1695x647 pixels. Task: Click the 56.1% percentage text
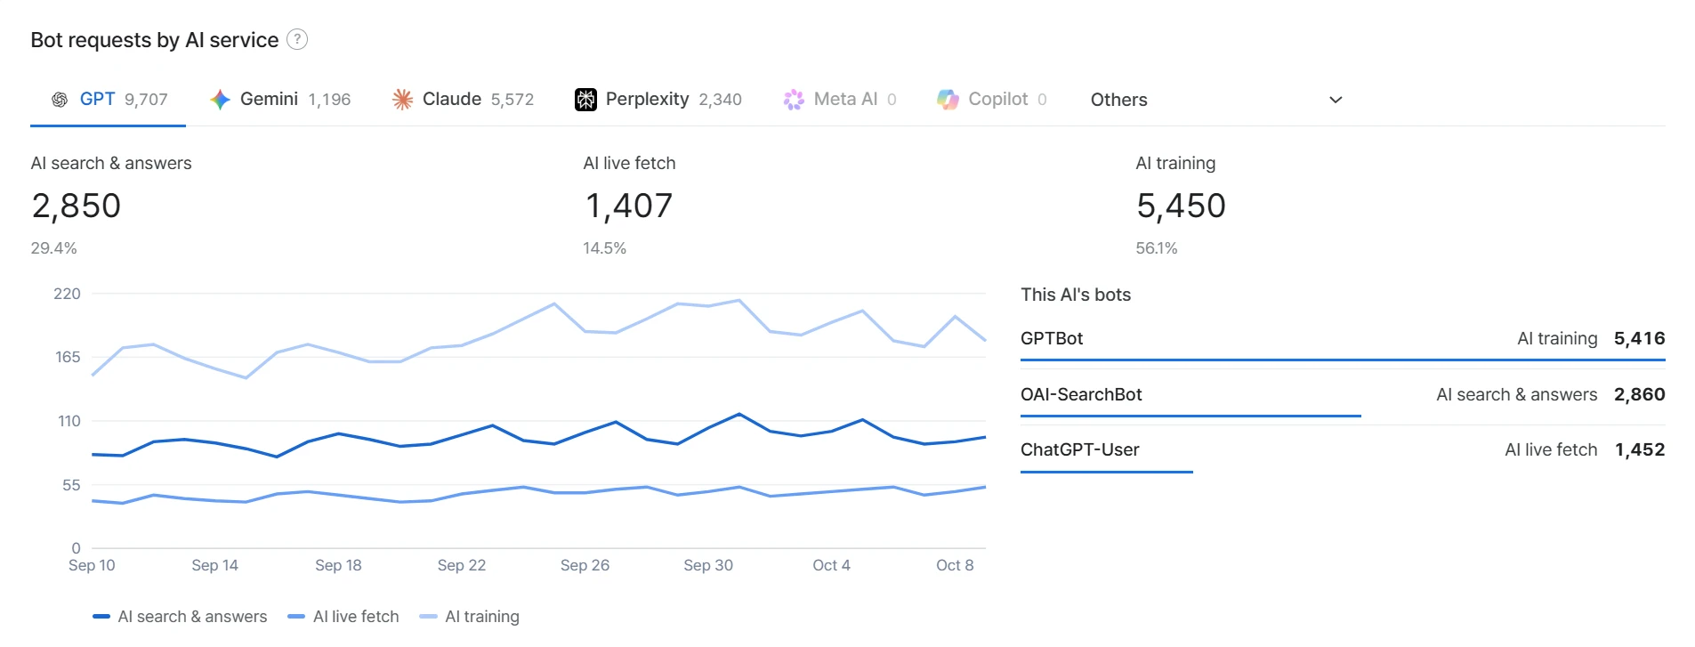point(1157,248)
